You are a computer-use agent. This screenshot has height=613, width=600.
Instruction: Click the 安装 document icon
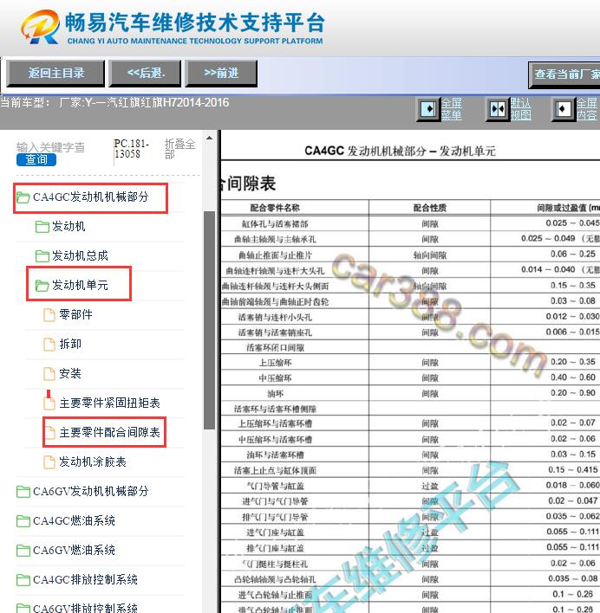(x=49, y=374)
